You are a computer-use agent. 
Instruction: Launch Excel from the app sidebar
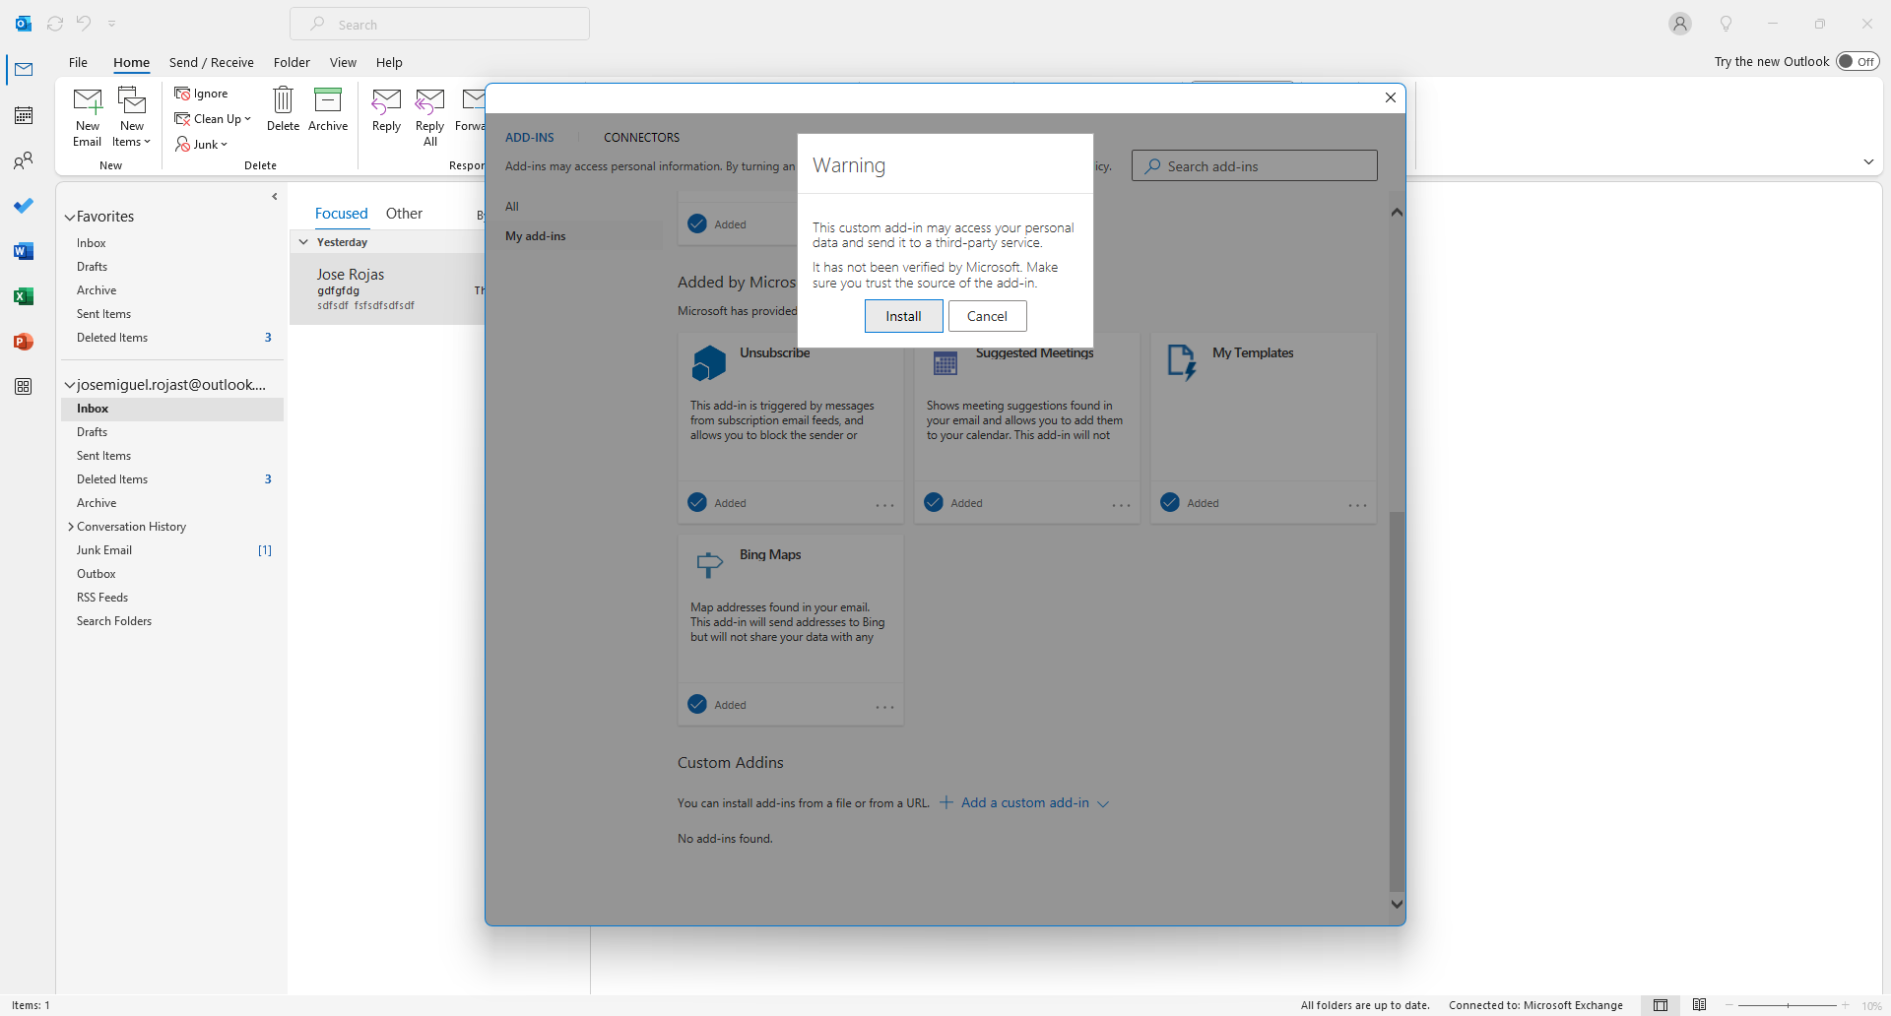click(x=24, y=296)
